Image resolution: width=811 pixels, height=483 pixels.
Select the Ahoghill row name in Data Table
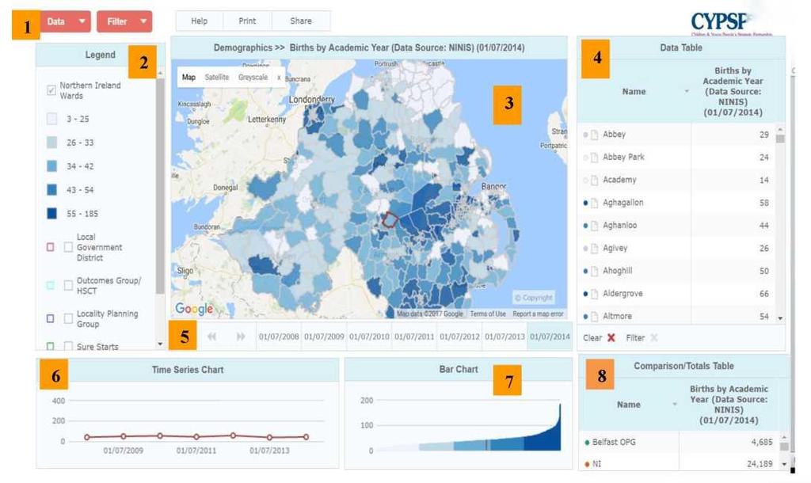tap(617, 271)
